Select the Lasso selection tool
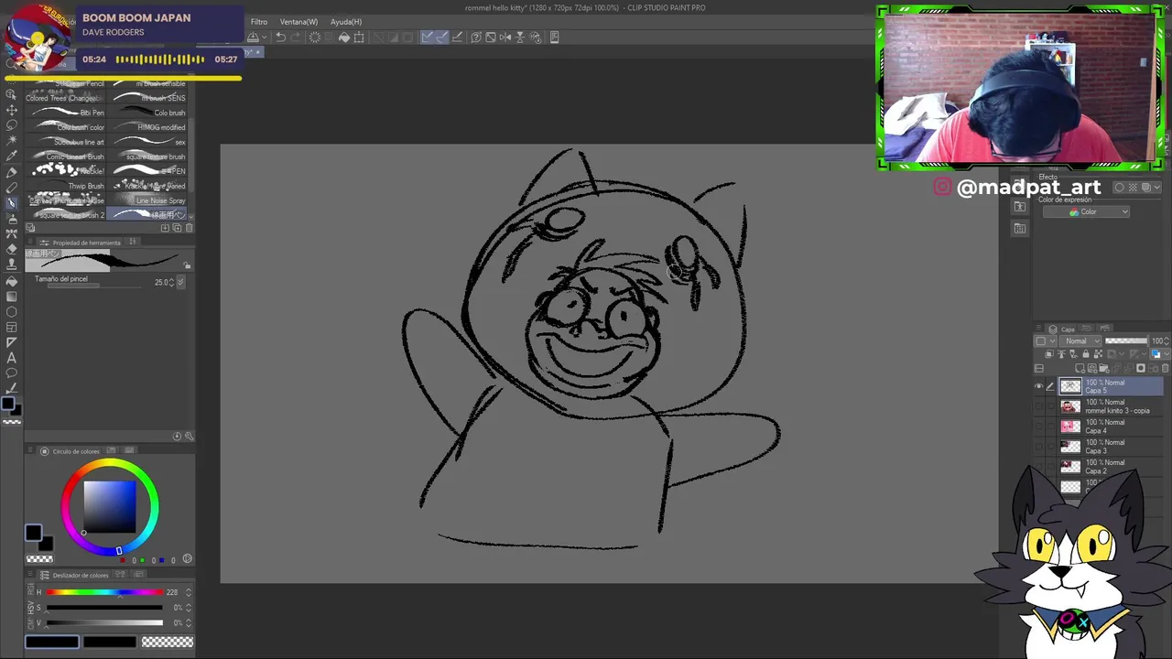 click(x=12, y=125)
